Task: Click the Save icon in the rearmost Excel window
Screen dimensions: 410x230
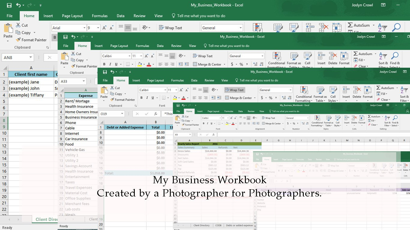Action: (9, 5)
